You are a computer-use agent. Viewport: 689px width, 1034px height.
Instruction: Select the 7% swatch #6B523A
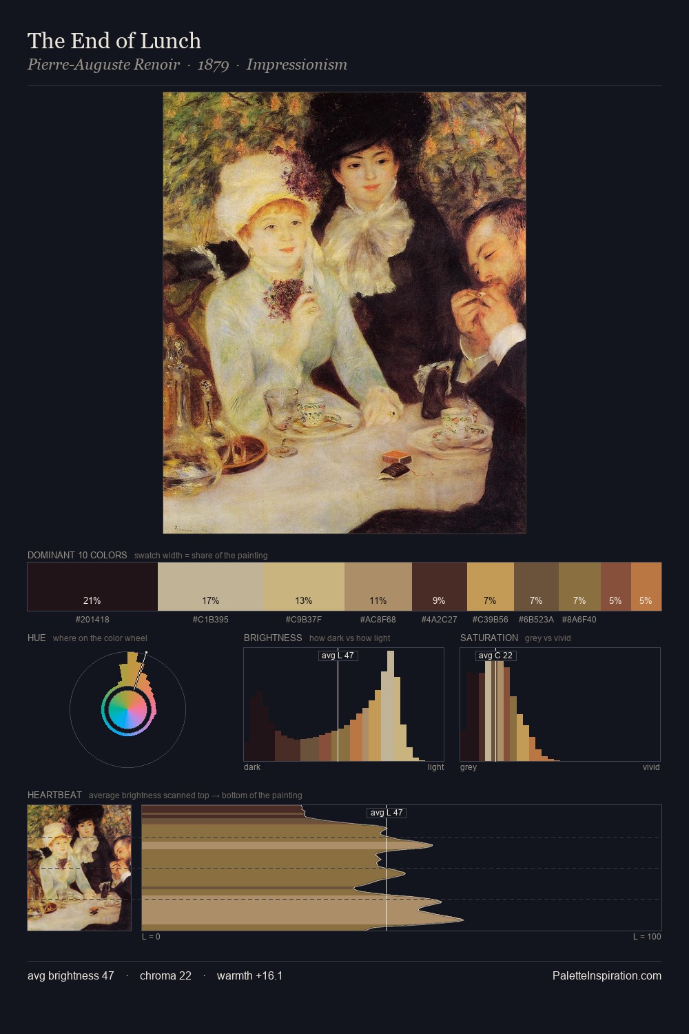point(536,587)
